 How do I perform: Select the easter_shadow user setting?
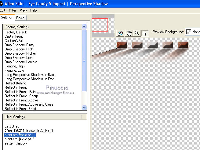pyautogui.click(x=16, y=143)
